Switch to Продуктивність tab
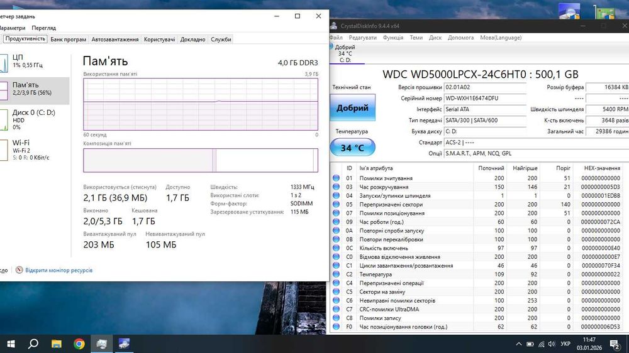This screenshot has height=353, width=629. point(25,39)
